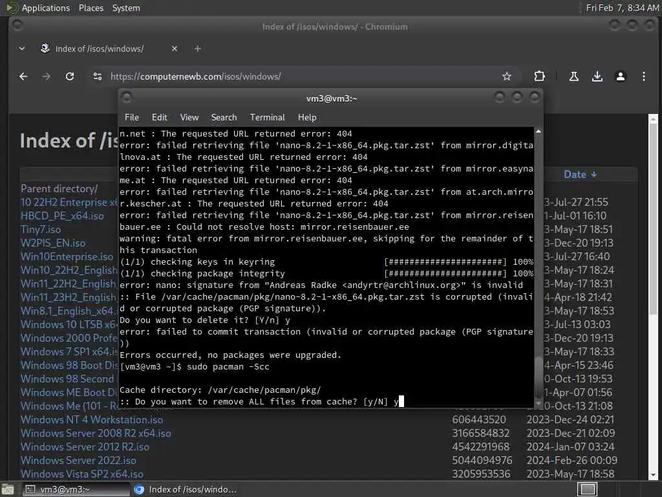This screenshot has height=497, width=662.
Task: Reload the Chromium page
Action: coord(70,76)
